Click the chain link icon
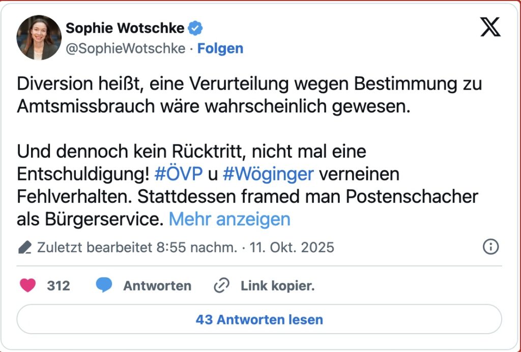Viewport: 521px width, 352px height. pos(221,286)
